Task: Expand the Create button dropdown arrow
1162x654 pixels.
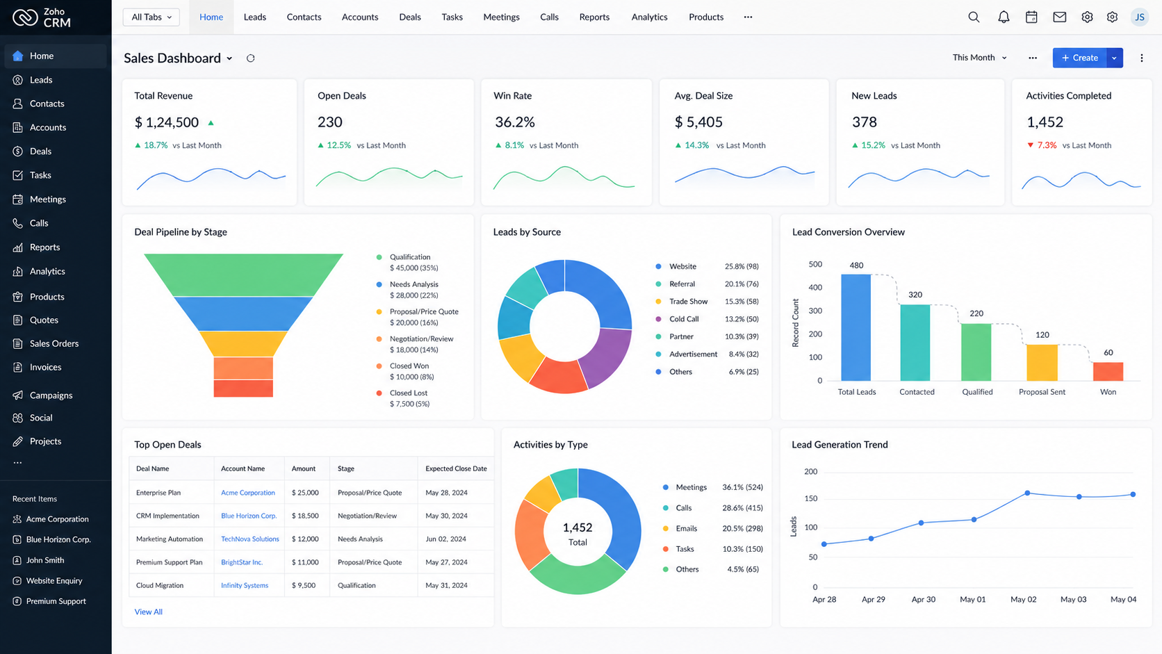Action: (x=1114, y=58)
